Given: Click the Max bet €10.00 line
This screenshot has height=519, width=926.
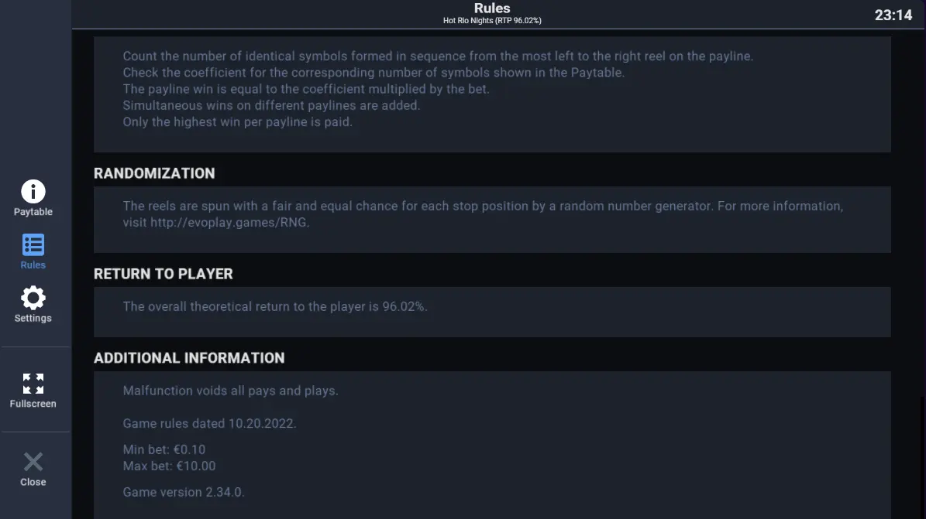Looking at the screenshot, I should pyautogui.click(x=169, y=466).
